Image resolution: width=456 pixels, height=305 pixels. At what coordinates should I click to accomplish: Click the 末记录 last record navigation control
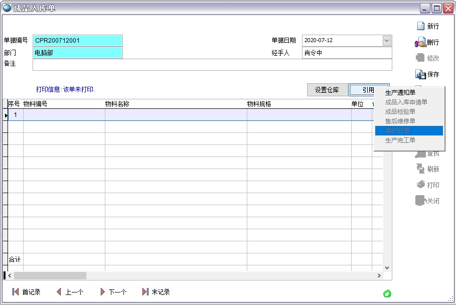click(157, 291)
